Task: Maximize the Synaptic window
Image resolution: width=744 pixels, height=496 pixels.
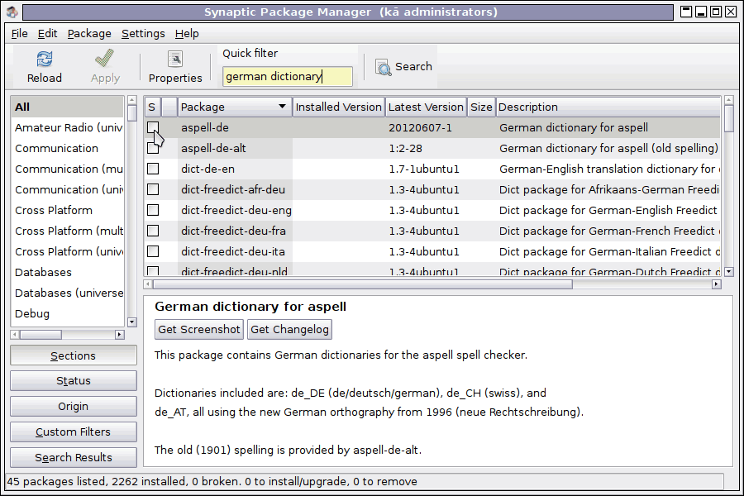Action: coord(716,12)
